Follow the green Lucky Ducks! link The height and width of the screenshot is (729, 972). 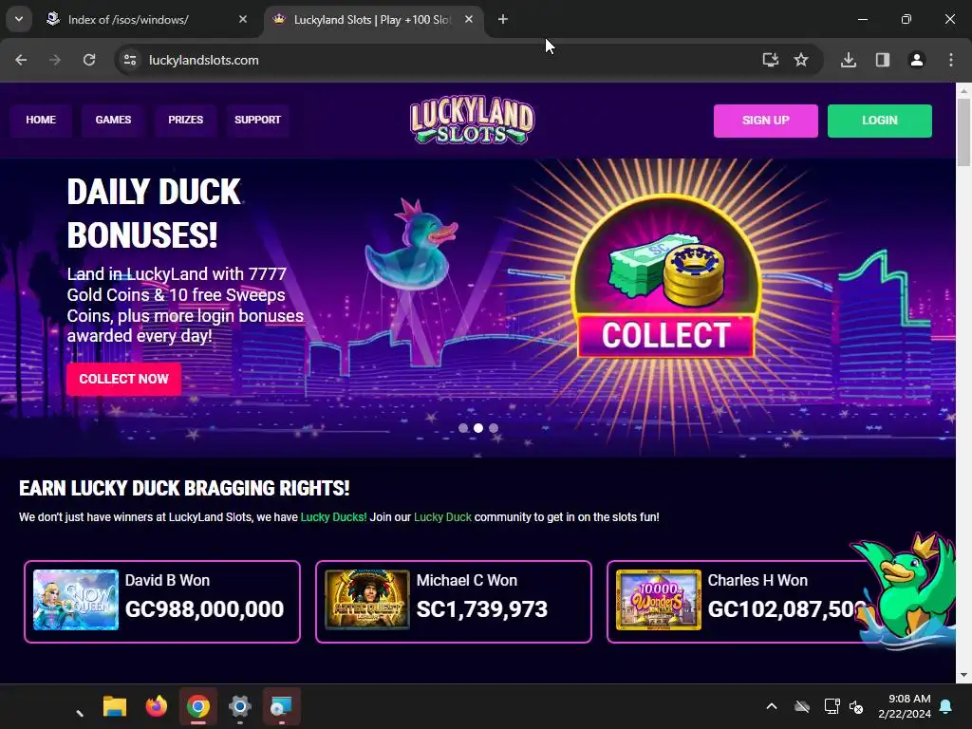[333, 517]
